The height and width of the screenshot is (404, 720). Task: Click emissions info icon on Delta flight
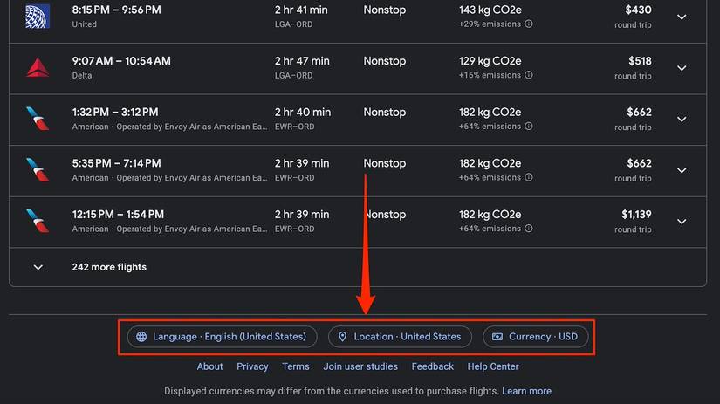[529, 76]
